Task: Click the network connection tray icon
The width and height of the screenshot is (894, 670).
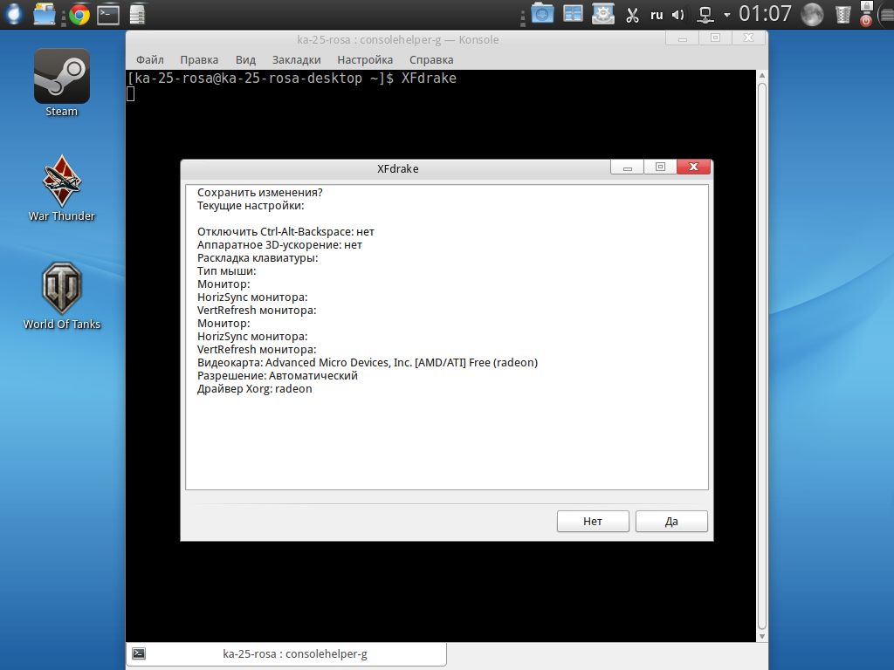Action: click(x=705, y=15)
